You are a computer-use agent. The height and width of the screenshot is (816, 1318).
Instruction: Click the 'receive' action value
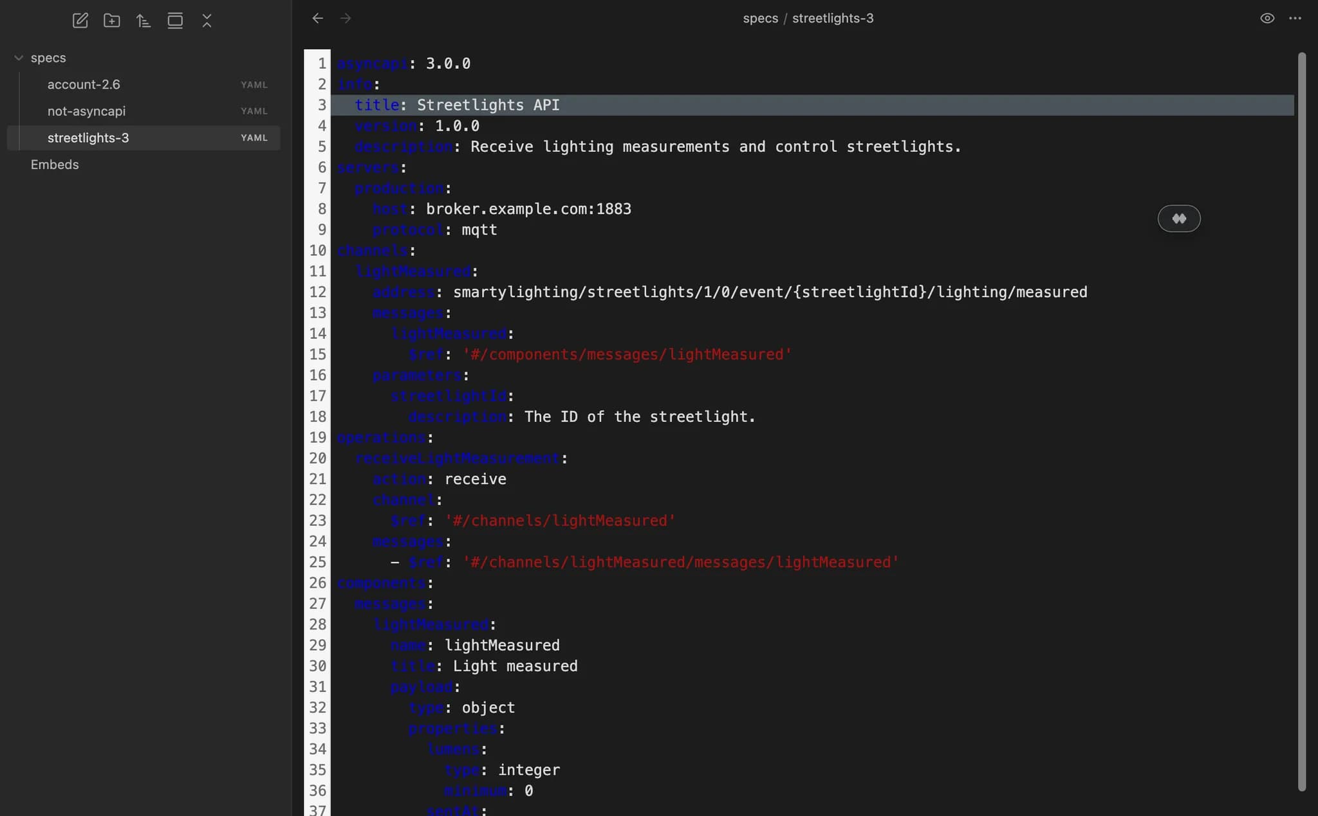pyautogui.click(x=476, y=479)
